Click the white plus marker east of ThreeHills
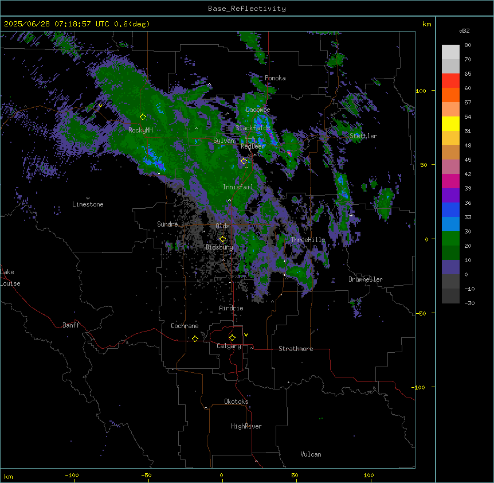This screenshot has height=483, width=494. pos(351,215)
